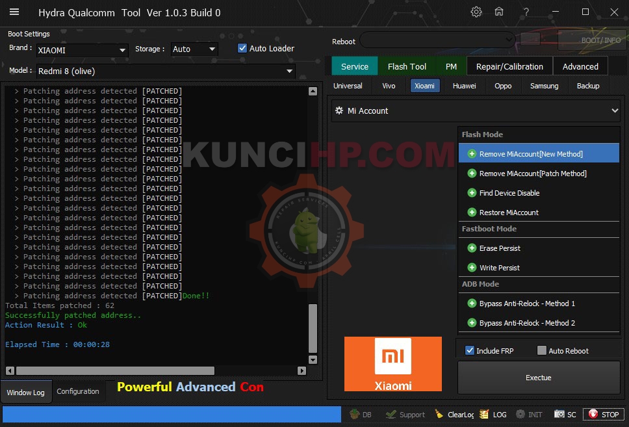The image size is (629, 427).
Task: Click the Xiaomi Mi logo tile
Action: 392,363
